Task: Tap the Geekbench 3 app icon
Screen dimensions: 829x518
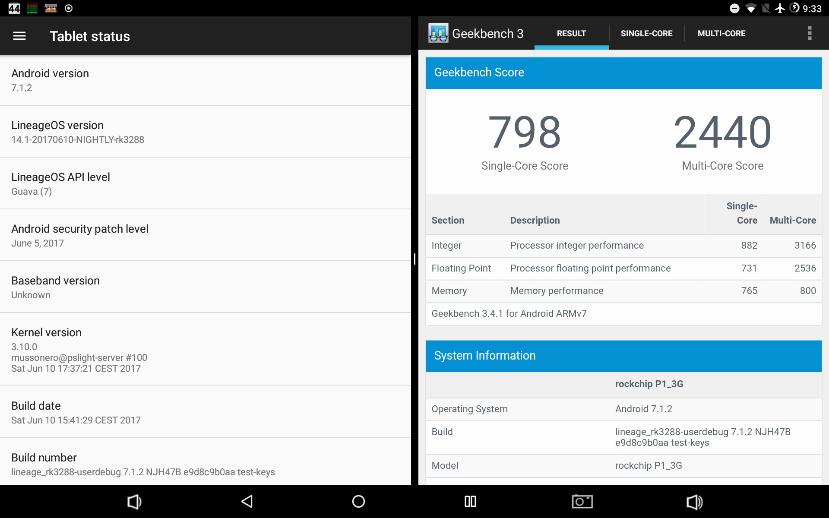Action: (x=438, y=33)
